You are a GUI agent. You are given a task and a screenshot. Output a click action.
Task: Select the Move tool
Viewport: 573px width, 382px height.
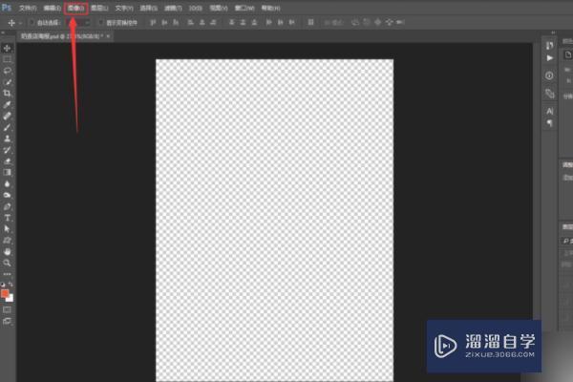click(x=7, y=48)
